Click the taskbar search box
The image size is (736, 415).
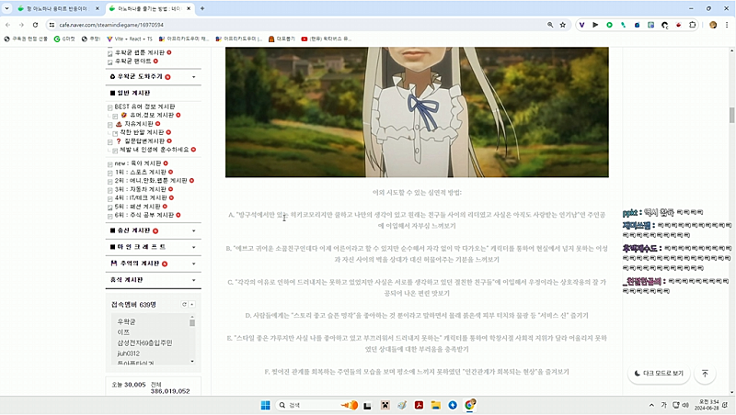point(304,405)
